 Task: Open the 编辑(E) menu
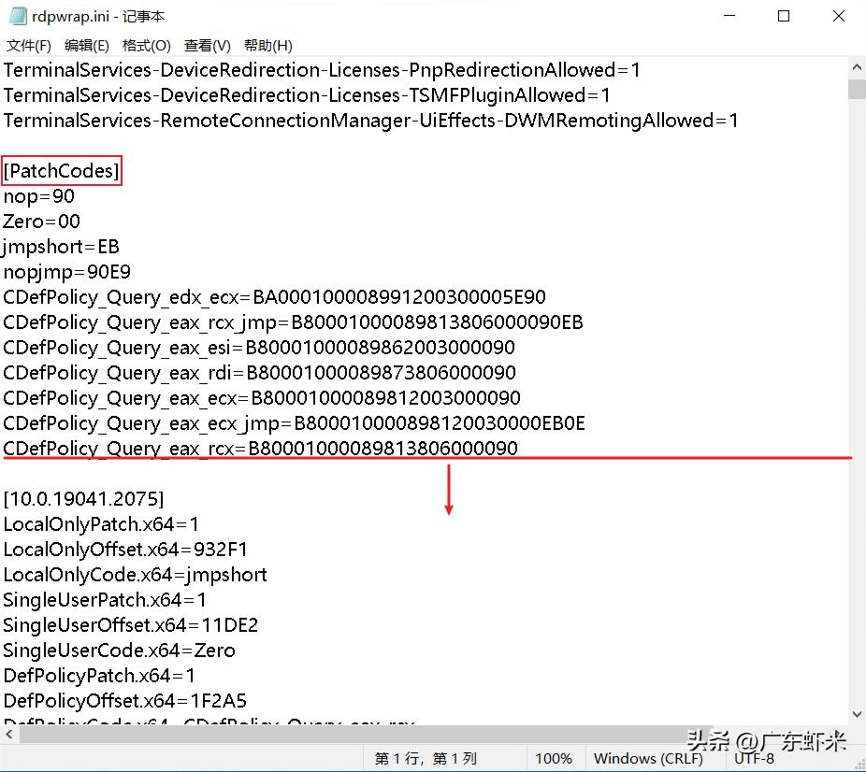coord(86,44)
